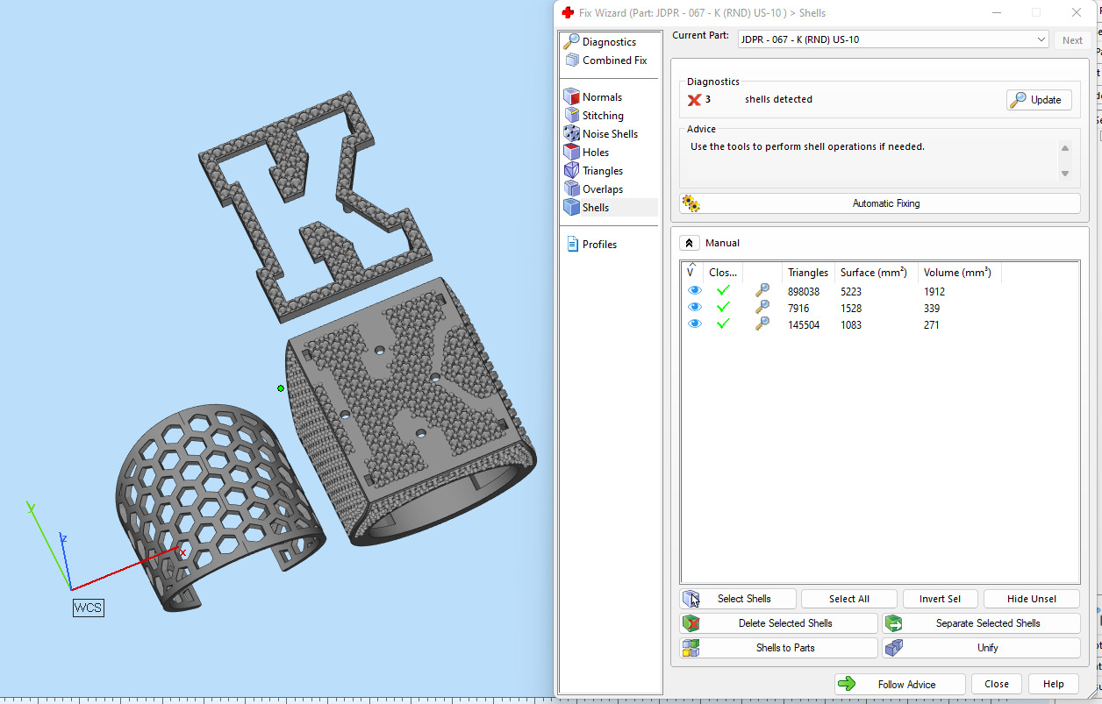
Task: Click magnifier icon for the 7916 triangles shell
Action: pos(762,308)
